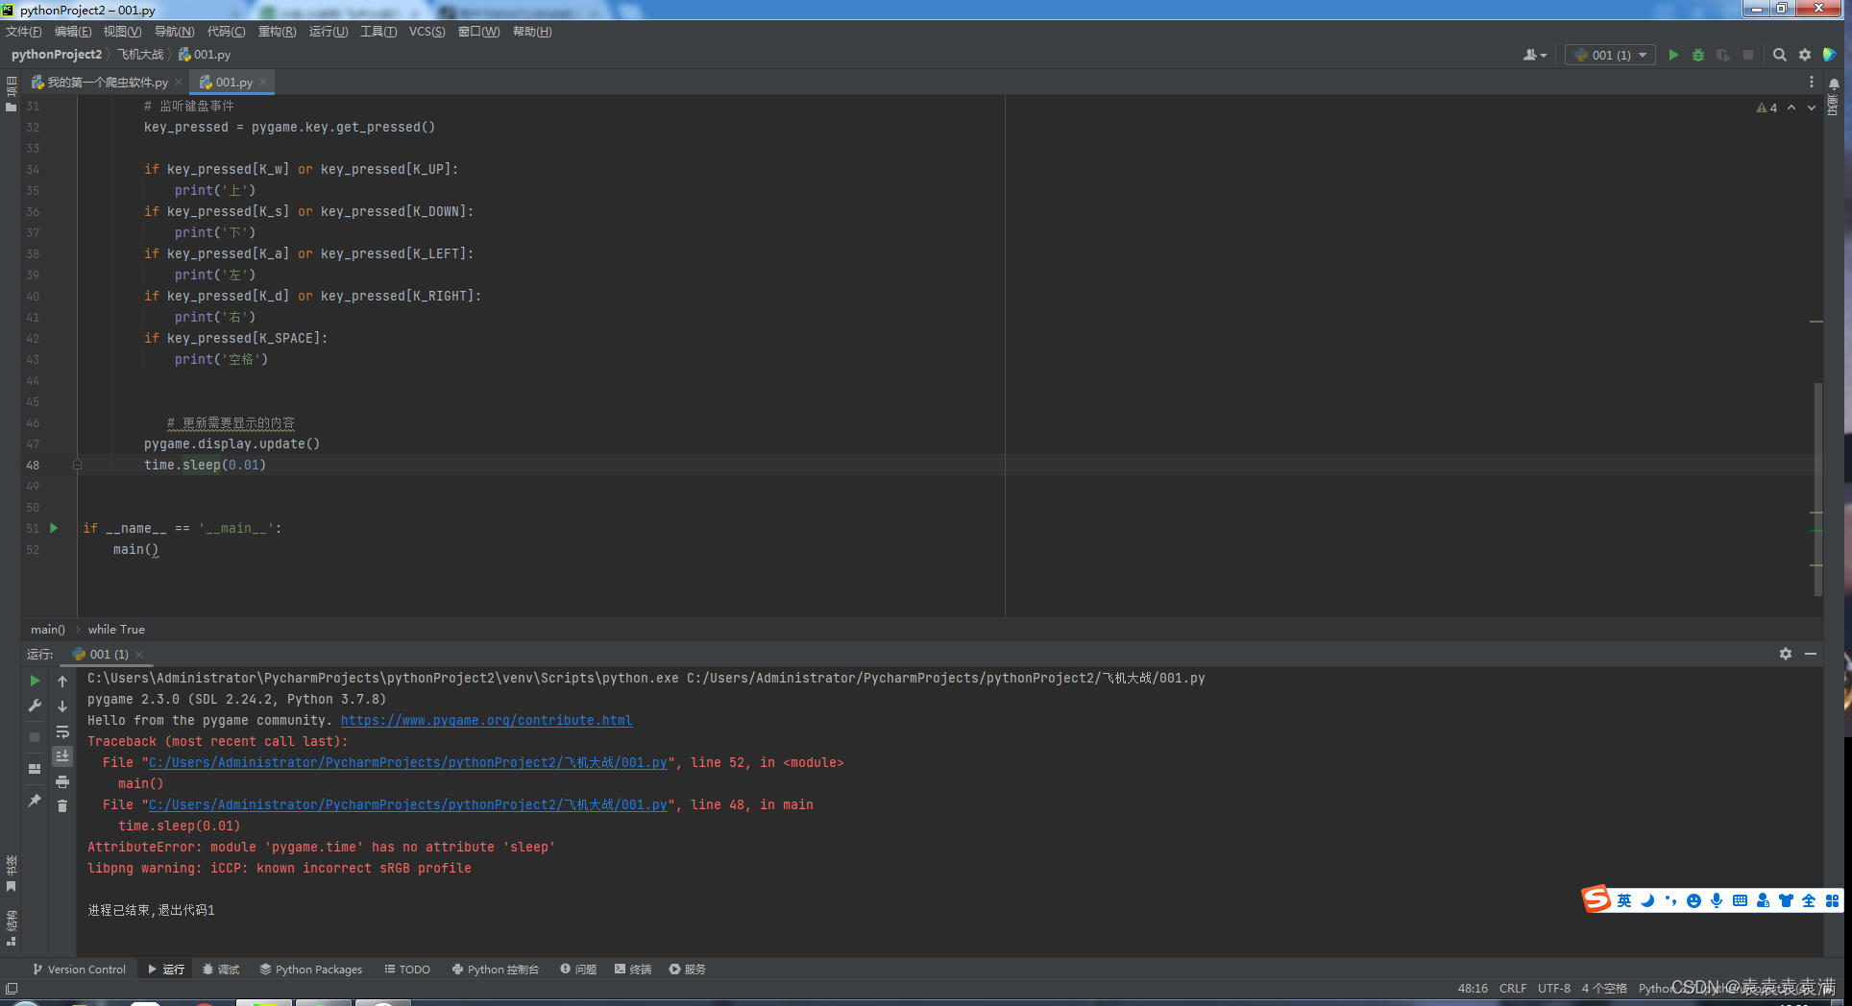Open the 导航(N) menu
The image size is (1852, 1006).
[x=175, y=32]
